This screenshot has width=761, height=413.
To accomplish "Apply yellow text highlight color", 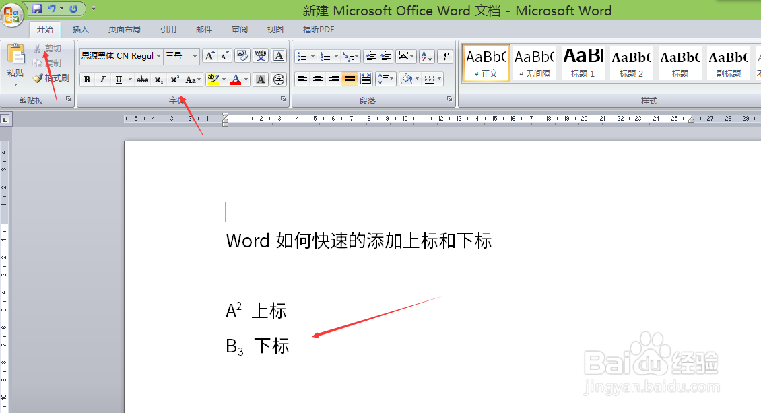I will (213, 80).
